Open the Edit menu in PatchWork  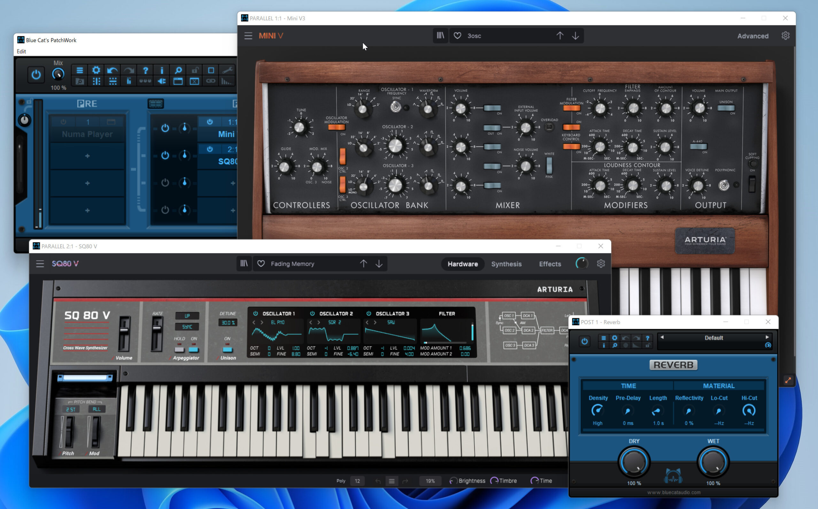[21, 51]
